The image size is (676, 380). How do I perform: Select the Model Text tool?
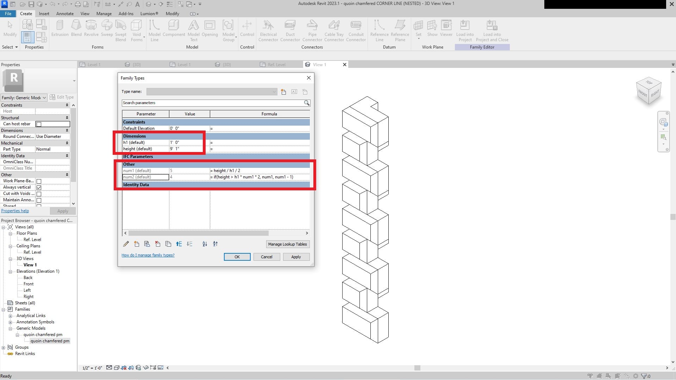(194, 30)
